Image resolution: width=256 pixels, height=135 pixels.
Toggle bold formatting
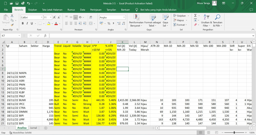click(23, 24)
